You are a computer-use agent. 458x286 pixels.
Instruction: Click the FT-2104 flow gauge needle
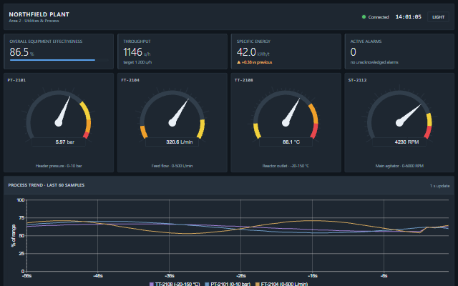[179, 112]
